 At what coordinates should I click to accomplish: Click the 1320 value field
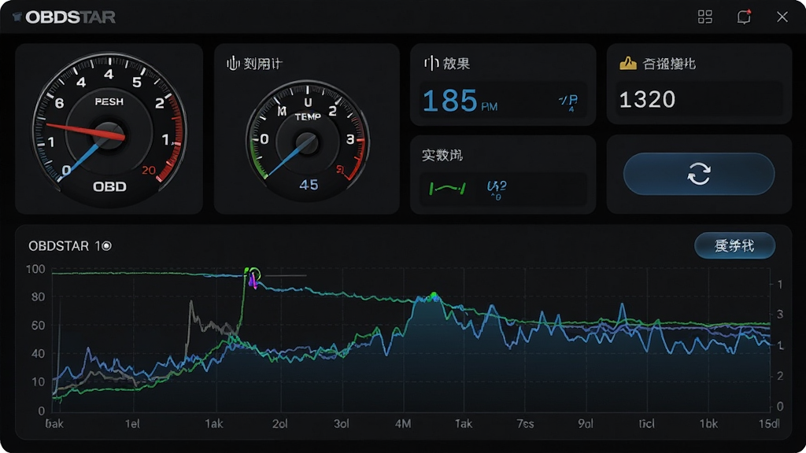point(699,99)
